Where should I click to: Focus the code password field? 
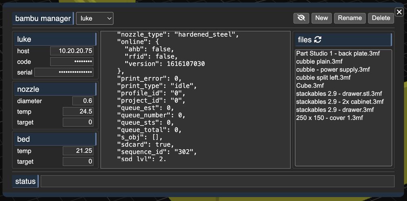(x=72, y=62)
